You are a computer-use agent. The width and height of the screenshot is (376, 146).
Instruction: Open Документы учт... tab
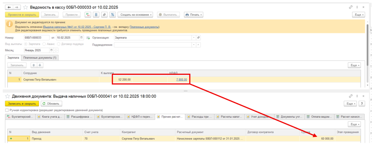tap(289, 117)
